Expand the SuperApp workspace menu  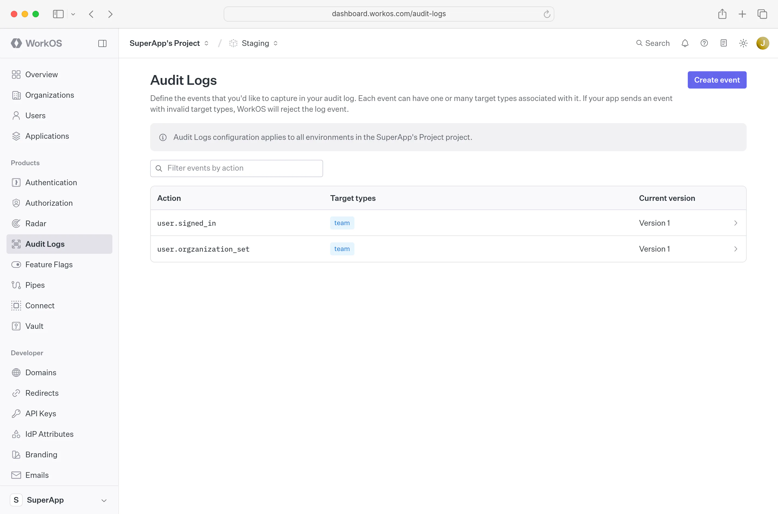coord(59,500)
